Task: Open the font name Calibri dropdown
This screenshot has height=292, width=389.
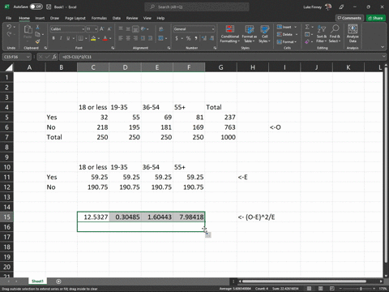Action: pos(83,29)
